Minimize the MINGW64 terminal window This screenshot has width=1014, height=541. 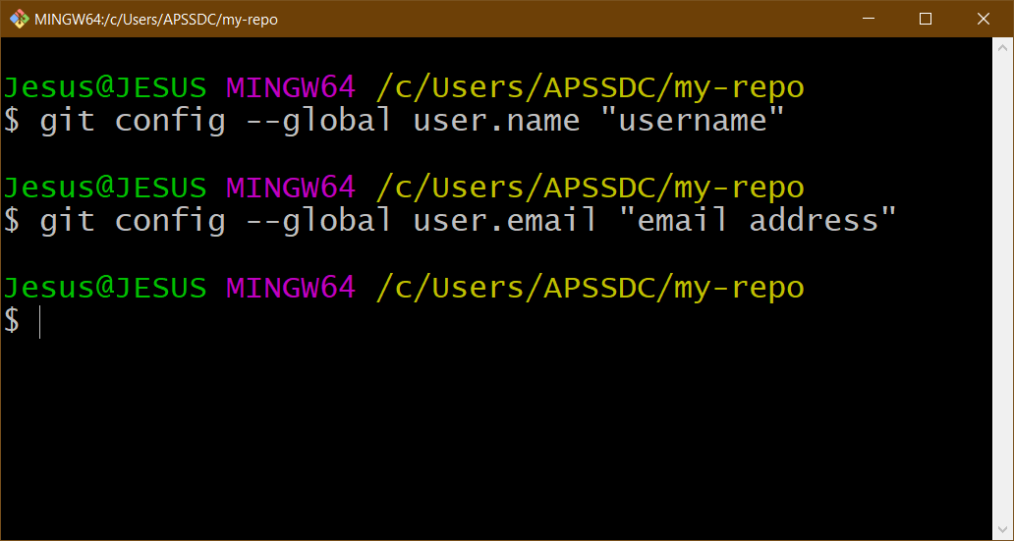tap(868, 19)
